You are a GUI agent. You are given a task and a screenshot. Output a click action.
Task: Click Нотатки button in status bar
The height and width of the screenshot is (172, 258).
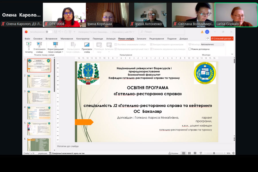click(173, 153)
